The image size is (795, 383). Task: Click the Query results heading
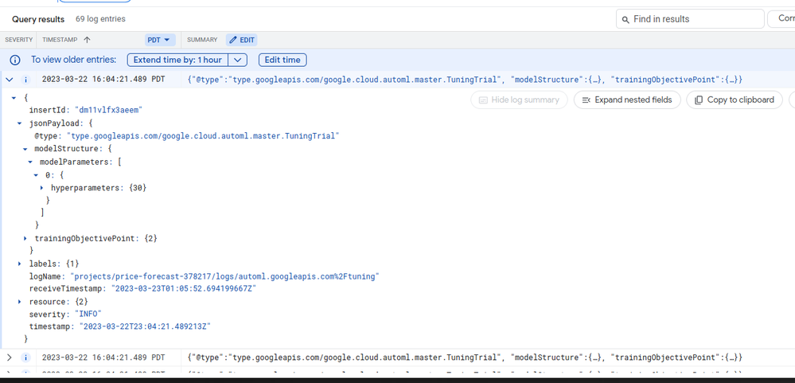[x=38, y=19]
